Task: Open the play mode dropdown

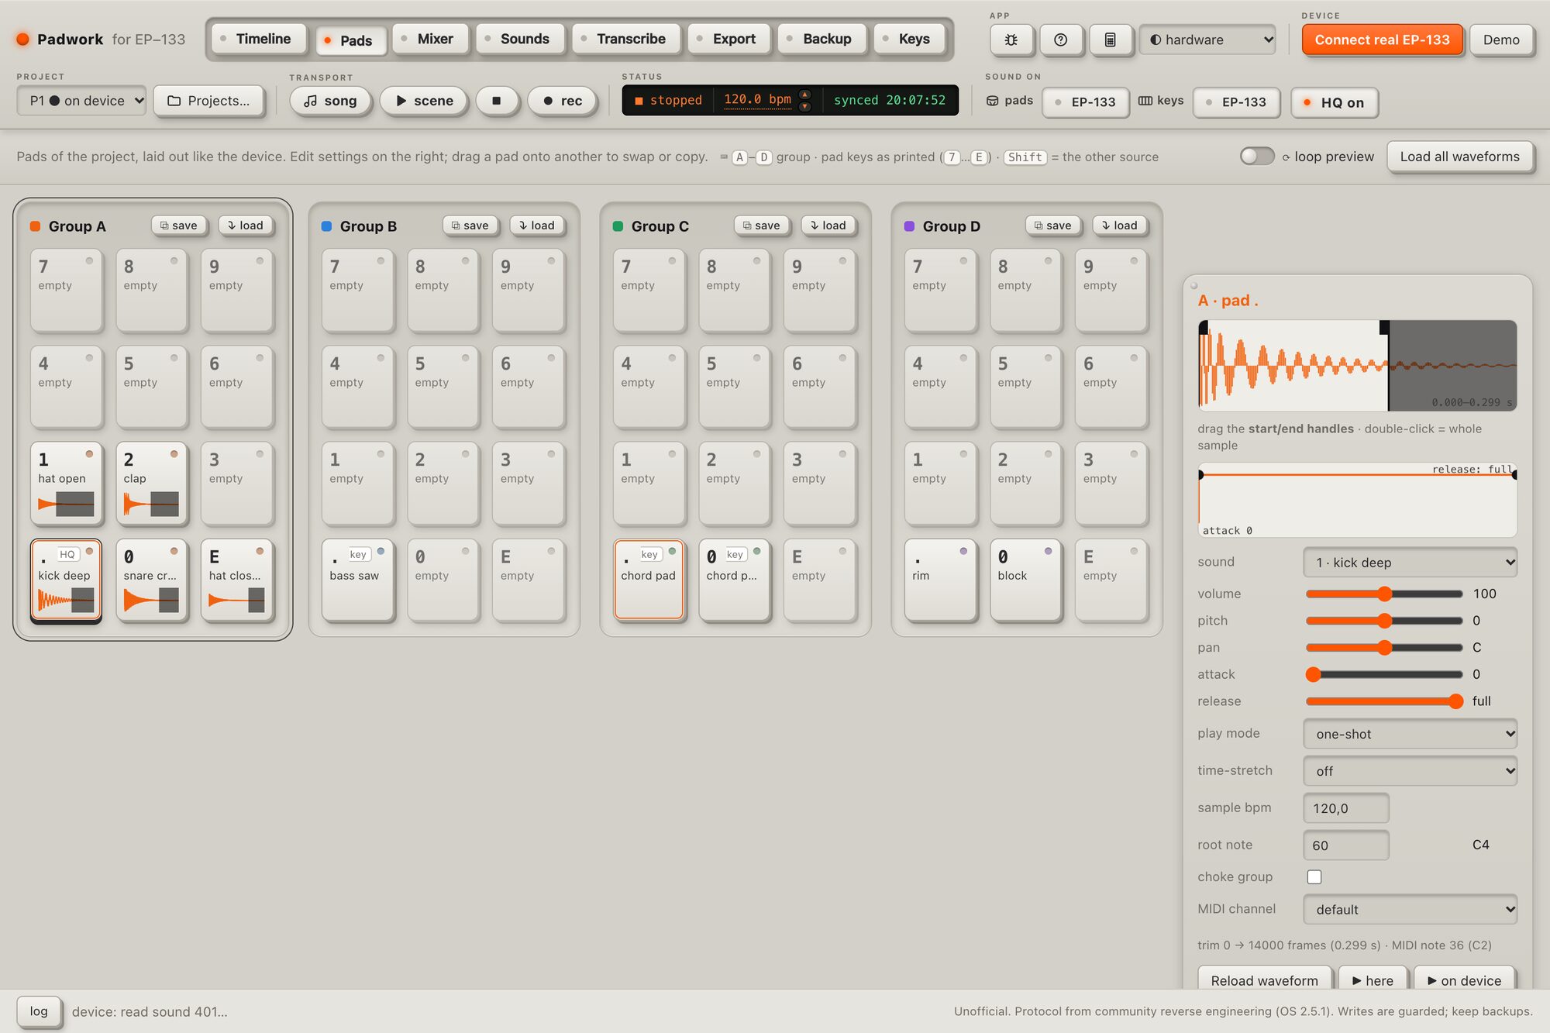Action: point(1410,733)
